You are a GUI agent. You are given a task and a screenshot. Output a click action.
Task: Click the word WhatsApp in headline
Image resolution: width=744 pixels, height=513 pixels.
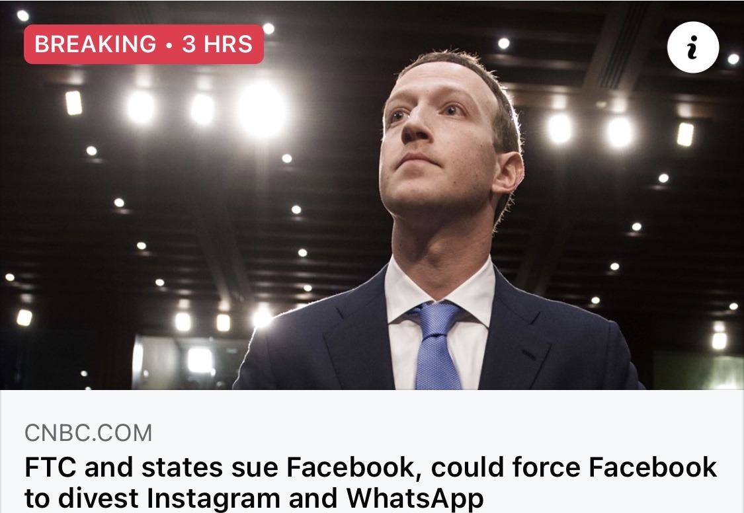point(415,497)
